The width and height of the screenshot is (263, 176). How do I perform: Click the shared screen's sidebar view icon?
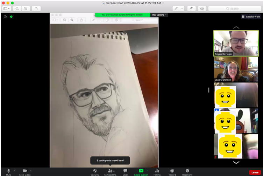[x=55, y=20]
